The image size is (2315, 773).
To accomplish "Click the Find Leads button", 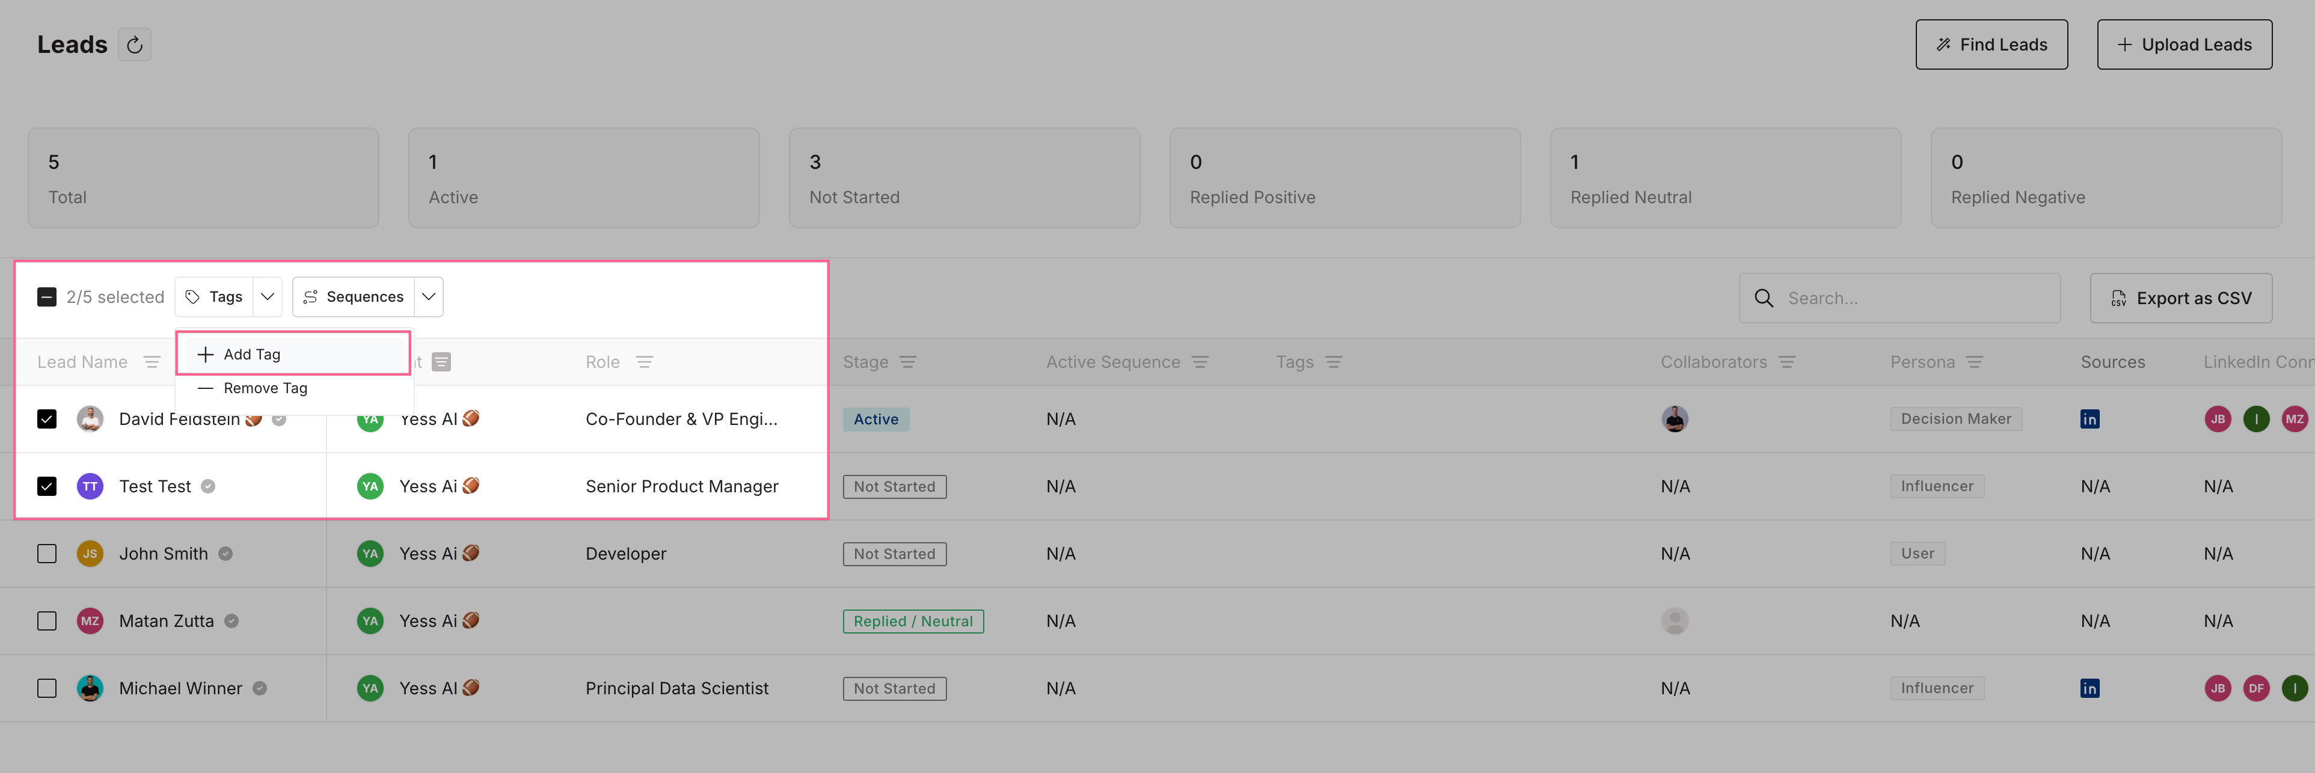I will tap(1990, 45).
